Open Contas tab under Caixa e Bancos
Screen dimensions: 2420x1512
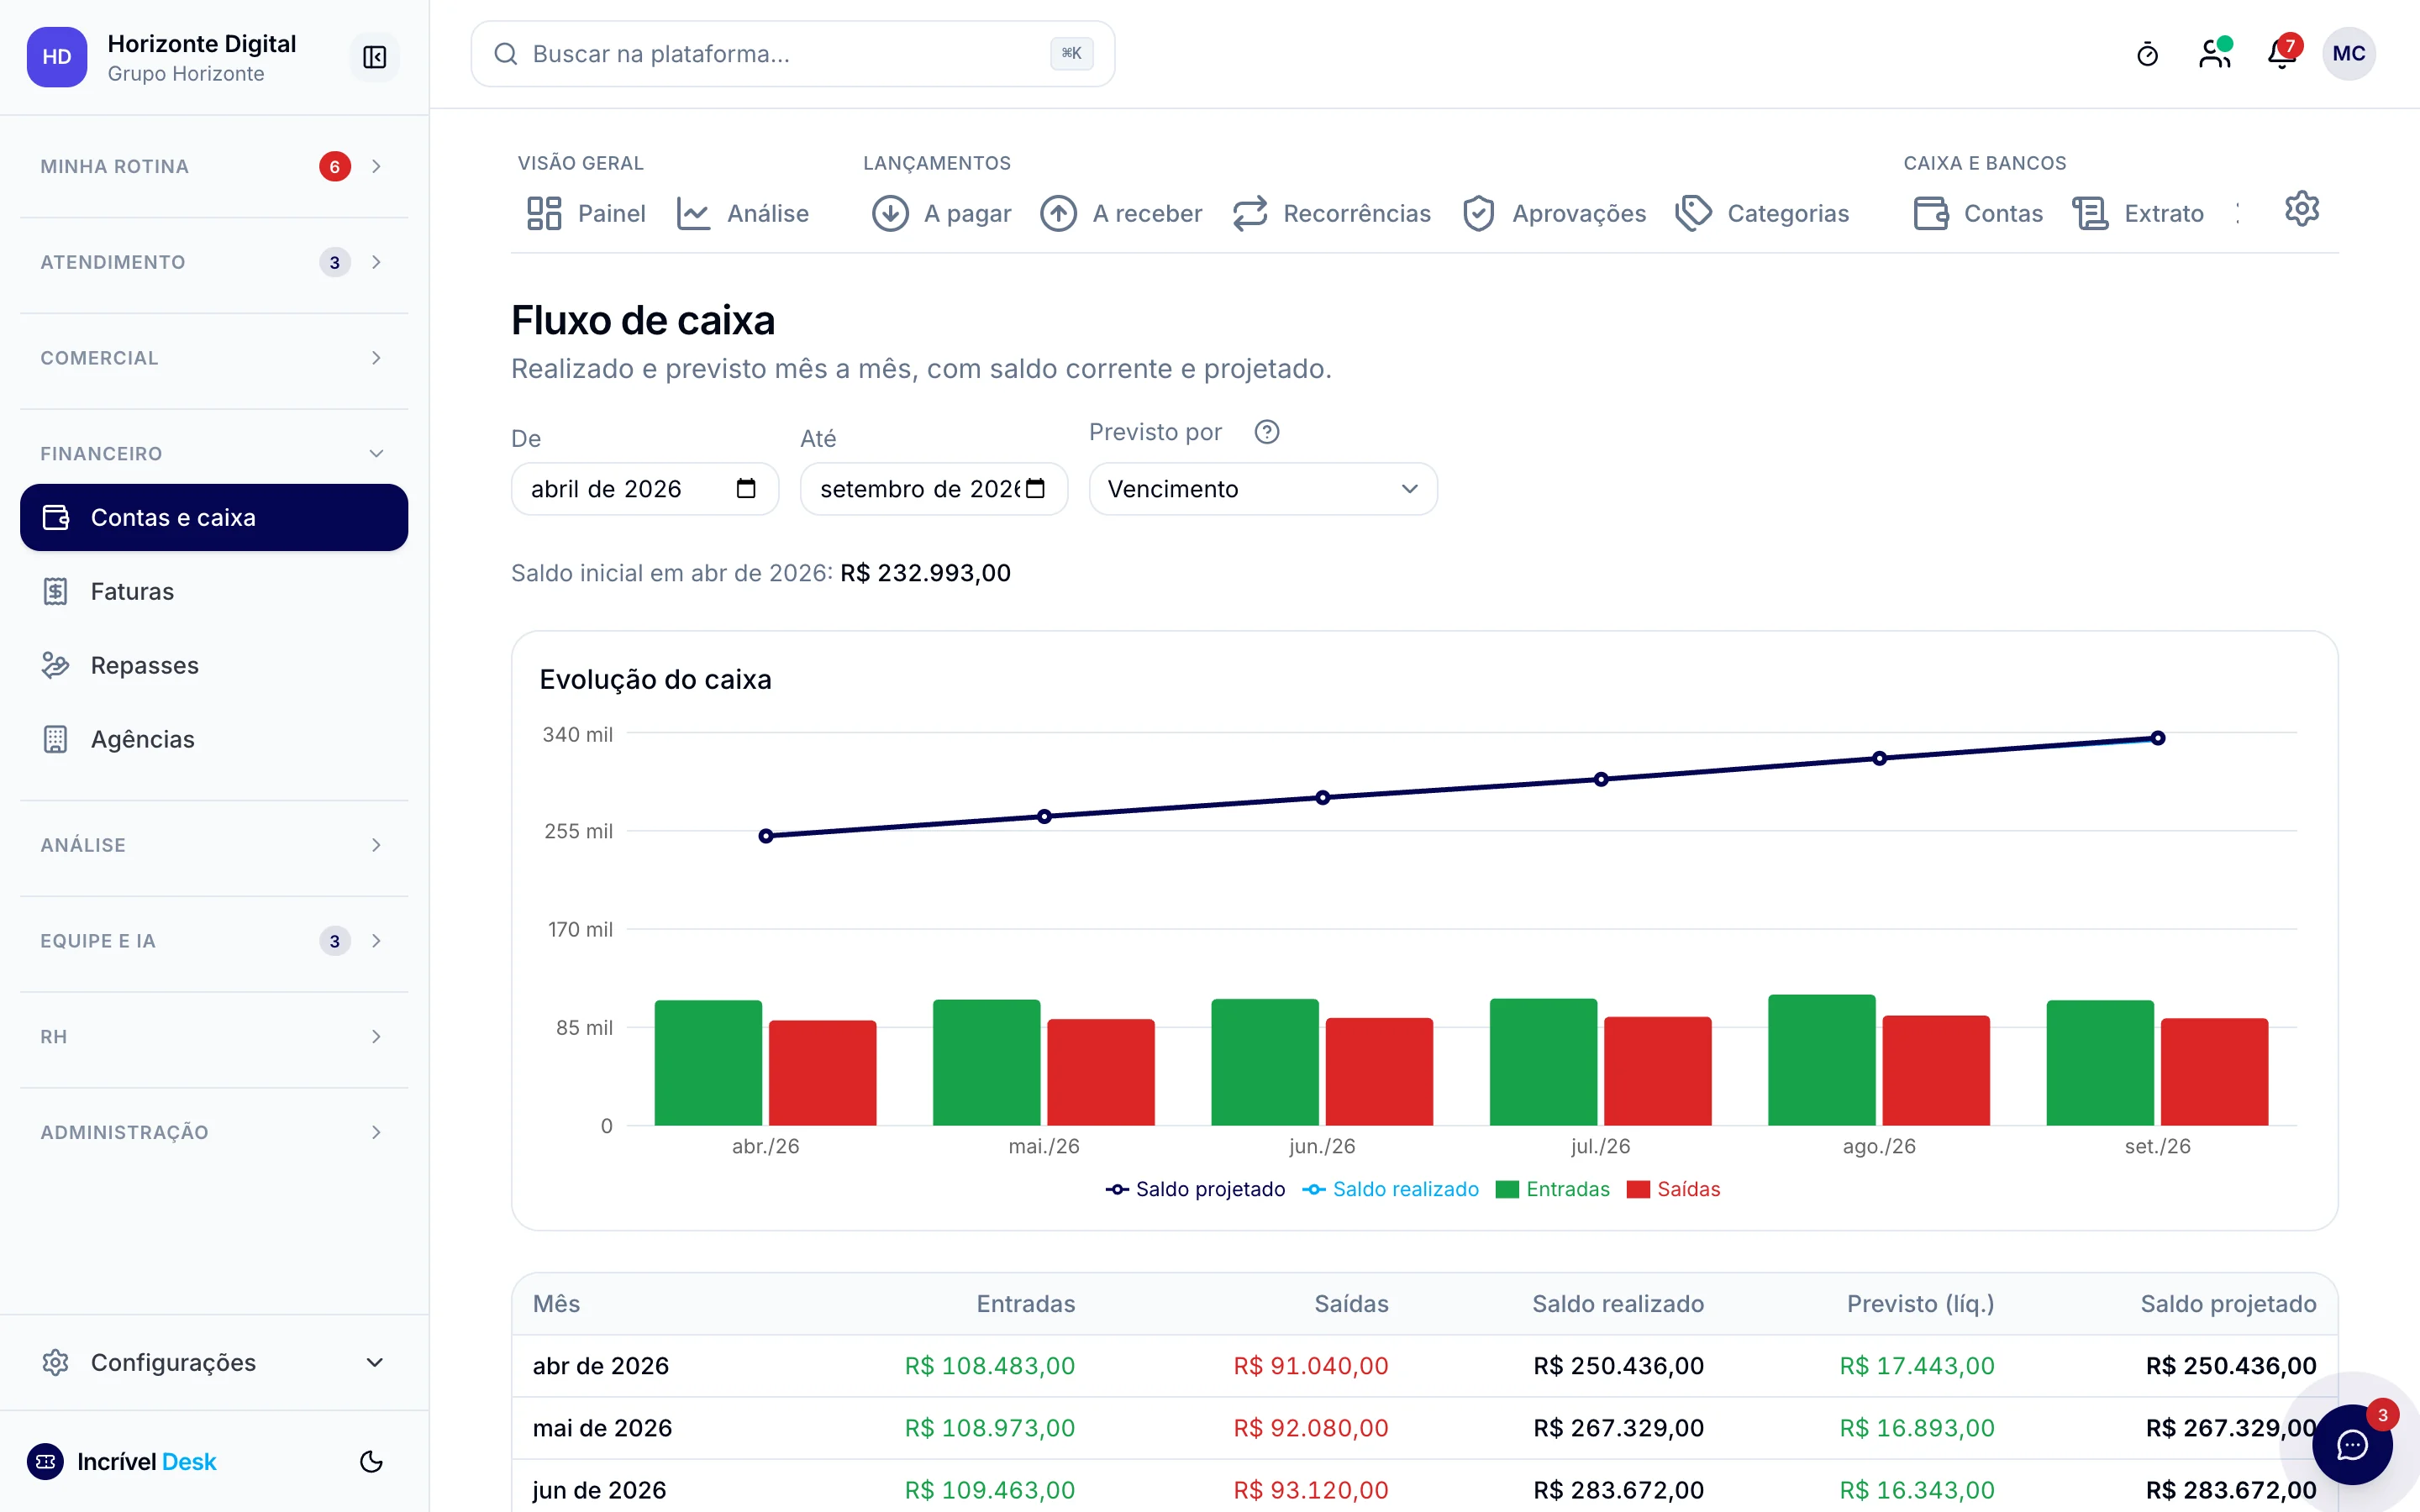pos(1977,213)
